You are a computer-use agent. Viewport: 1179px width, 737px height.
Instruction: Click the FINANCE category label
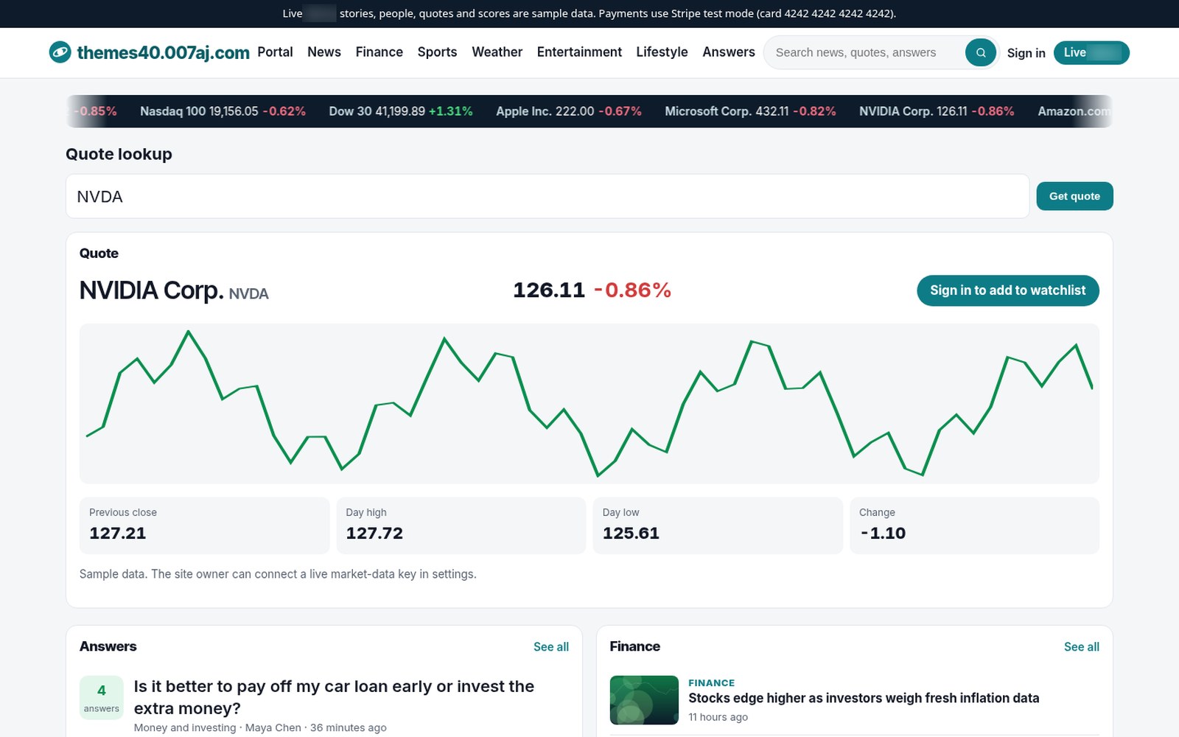coord(711,682)
